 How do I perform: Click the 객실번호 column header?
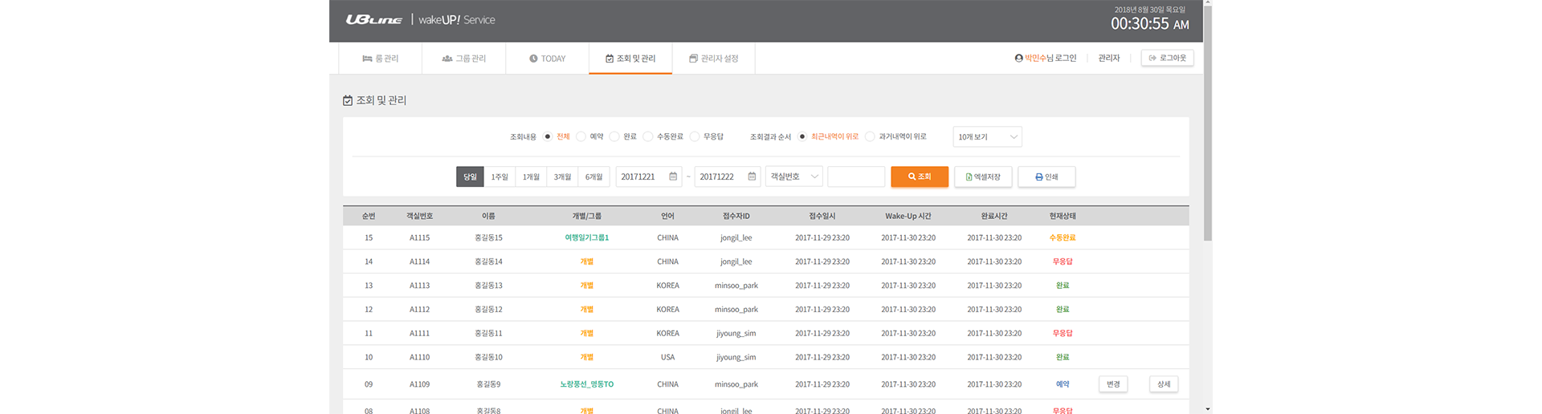[419, 216]
